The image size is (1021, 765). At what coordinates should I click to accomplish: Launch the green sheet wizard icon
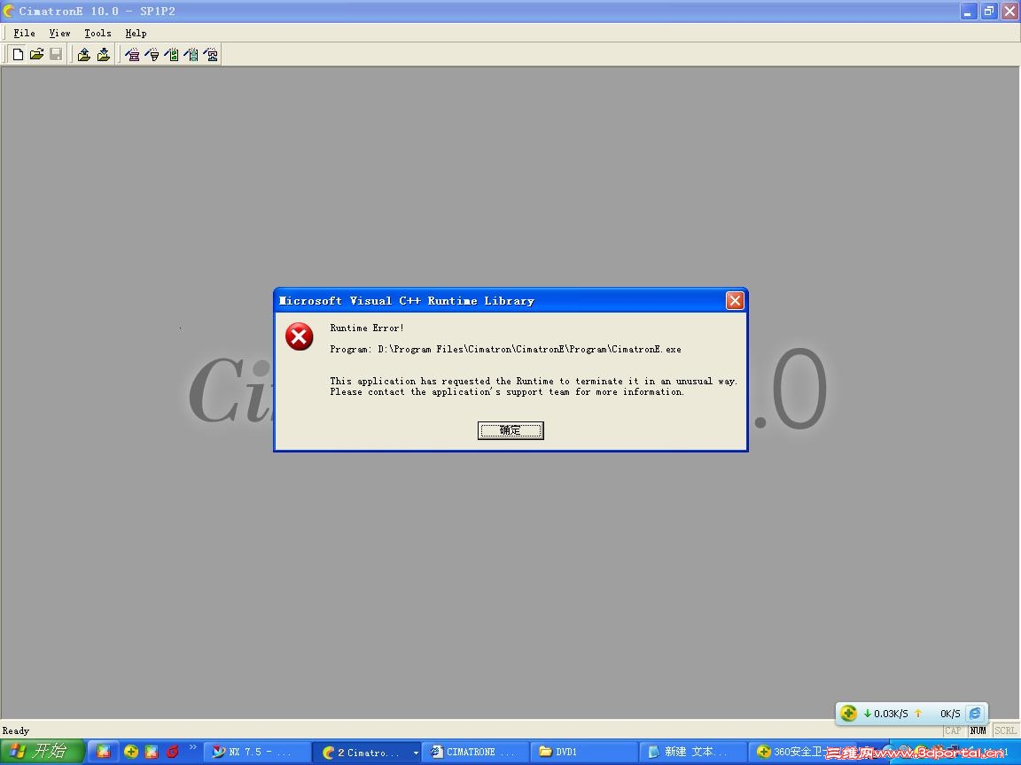(171, 55)
